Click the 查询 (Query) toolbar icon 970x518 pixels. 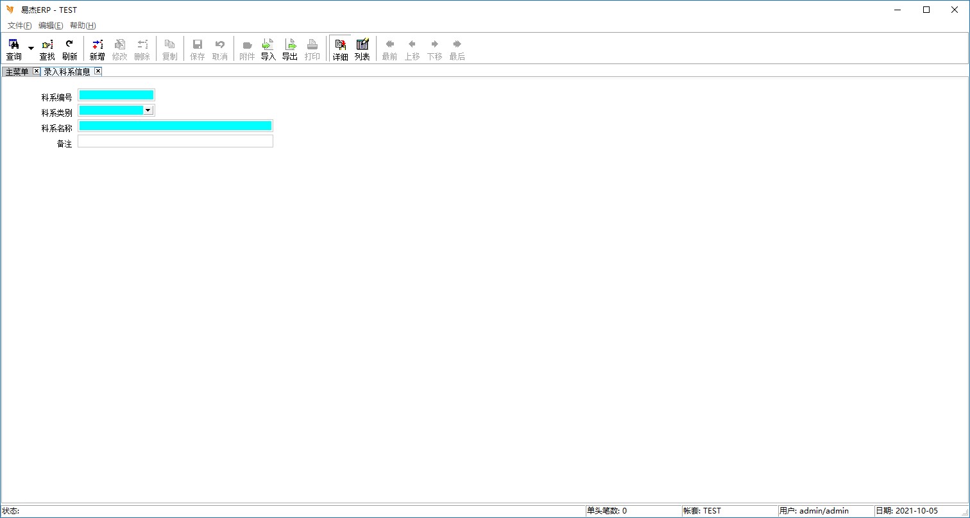coord(13,49)
